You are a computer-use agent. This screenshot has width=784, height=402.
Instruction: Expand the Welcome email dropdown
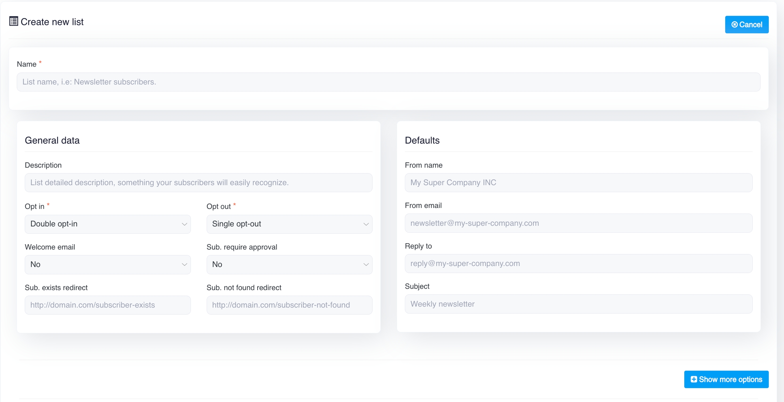click(108, 265)
